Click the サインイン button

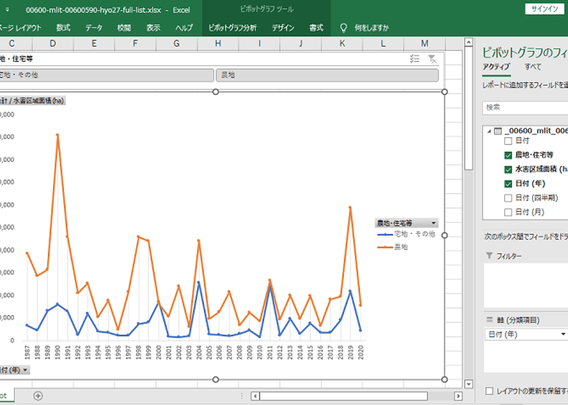pyautogui.click(x=545, y=9)
